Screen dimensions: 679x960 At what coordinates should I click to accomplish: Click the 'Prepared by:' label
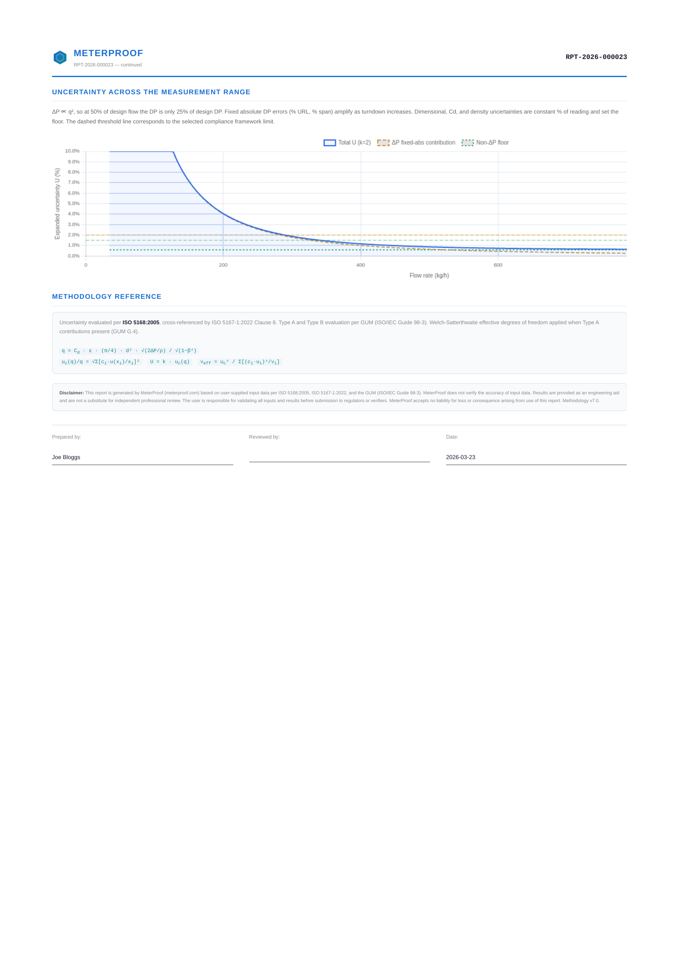[x=66, y=437]
